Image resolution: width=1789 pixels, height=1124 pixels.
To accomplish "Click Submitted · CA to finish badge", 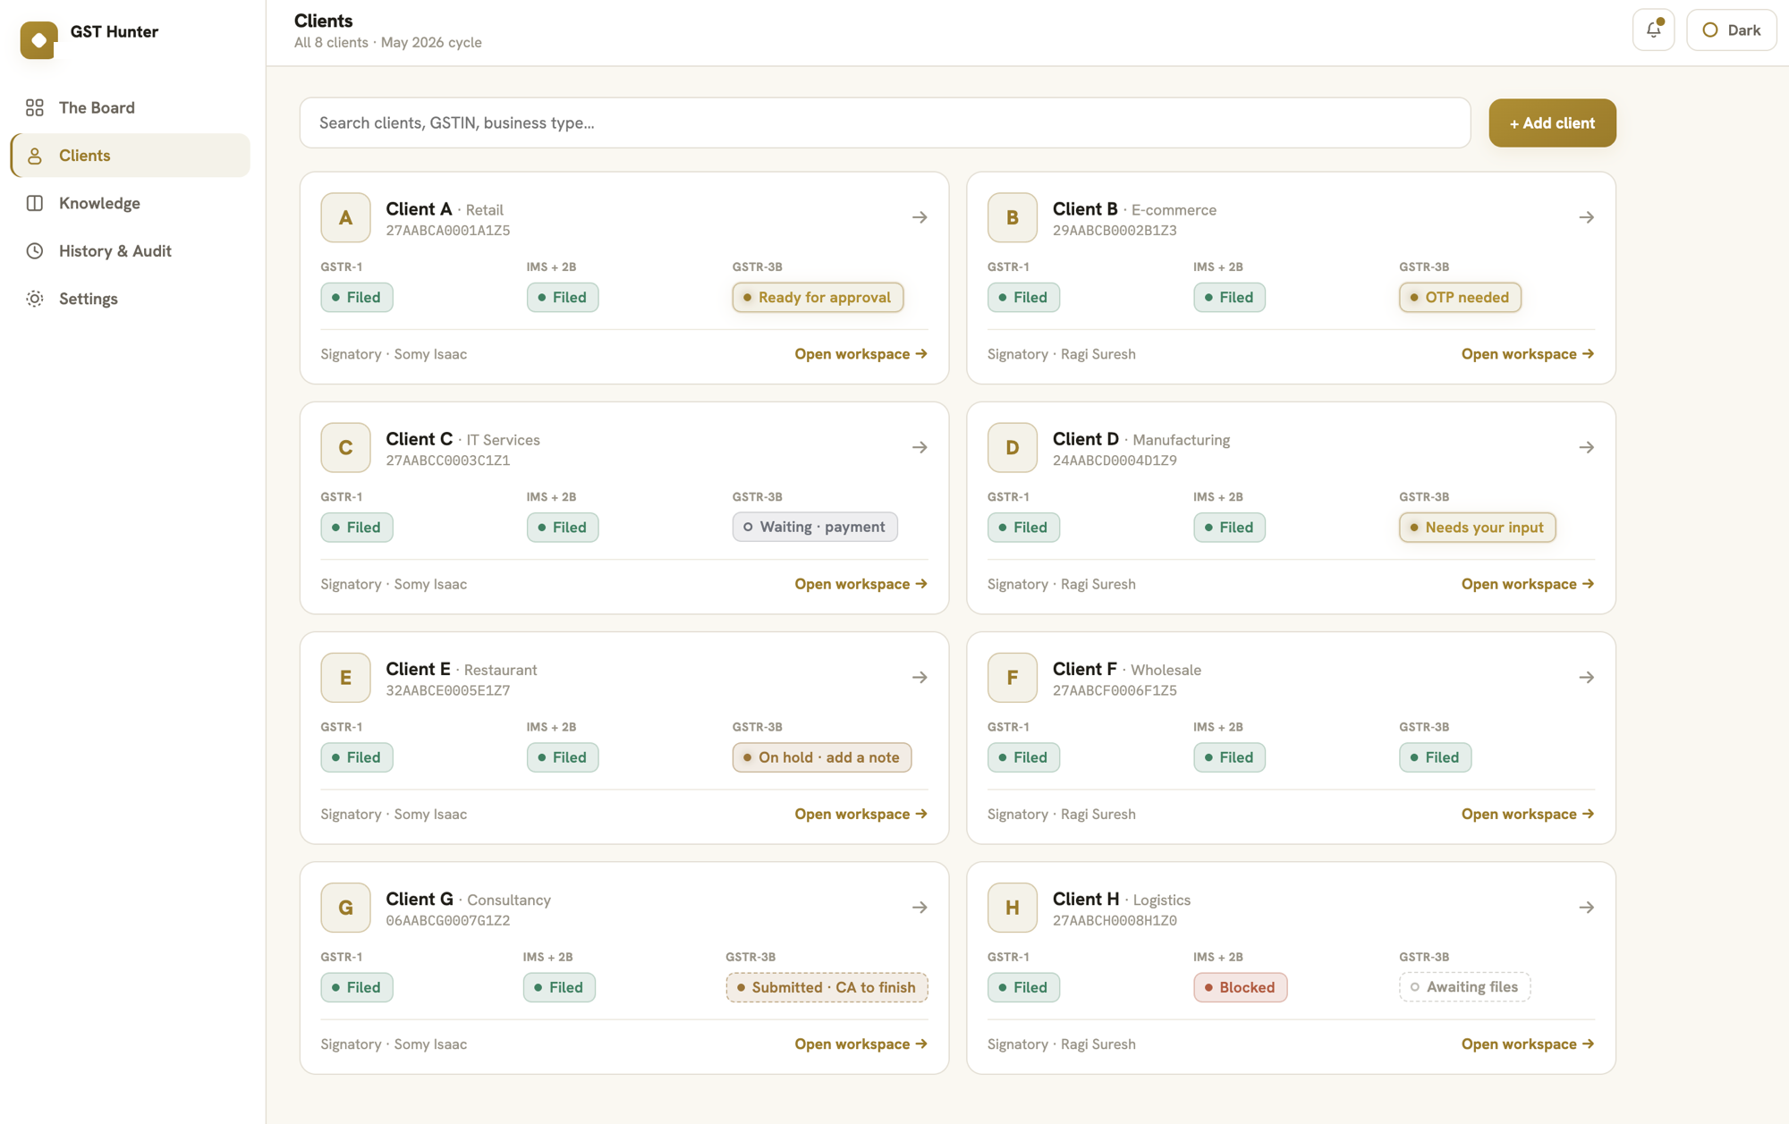I will (x=827, y=987).
